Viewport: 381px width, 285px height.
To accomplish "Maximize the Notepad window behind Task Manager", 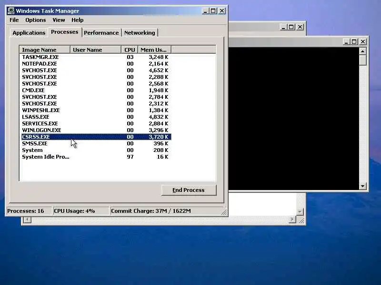I will [x=291, y=27].
